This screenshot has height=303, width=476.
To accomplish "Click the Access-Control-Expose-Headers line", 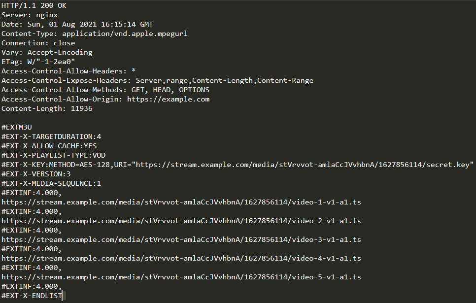I will point(157,81).
